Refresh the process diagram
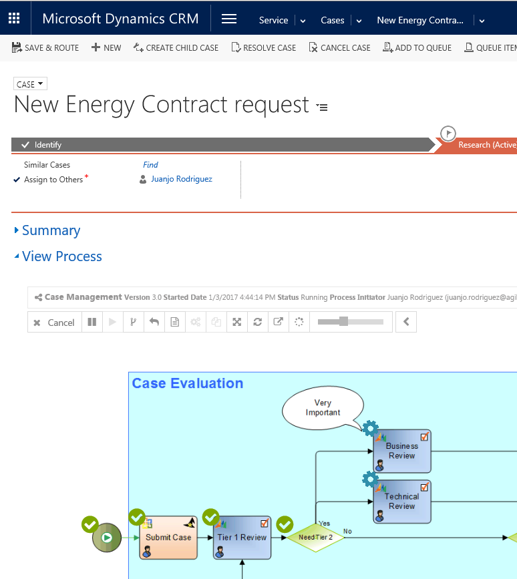 (257, 322)
